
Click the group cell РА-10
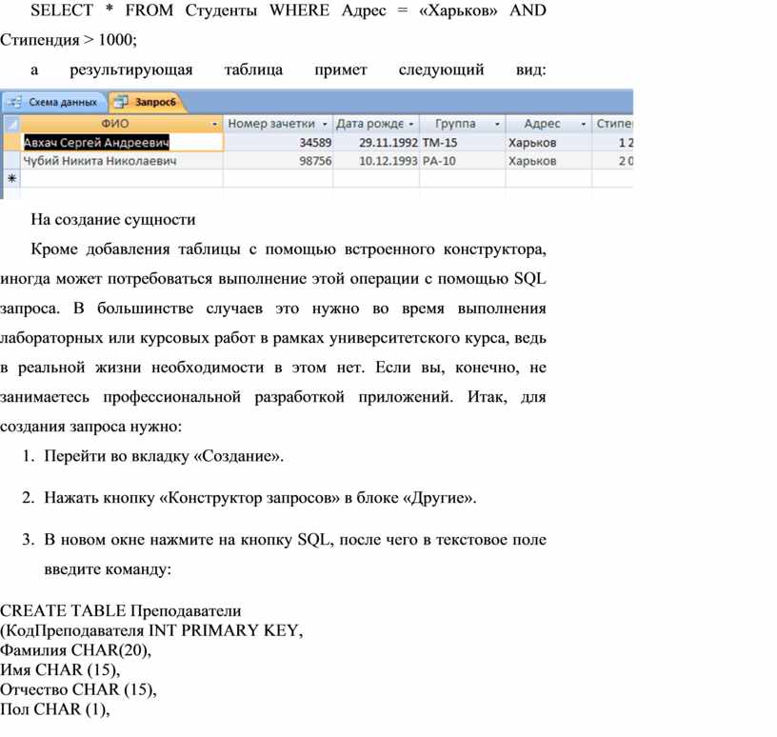(463, 161)
